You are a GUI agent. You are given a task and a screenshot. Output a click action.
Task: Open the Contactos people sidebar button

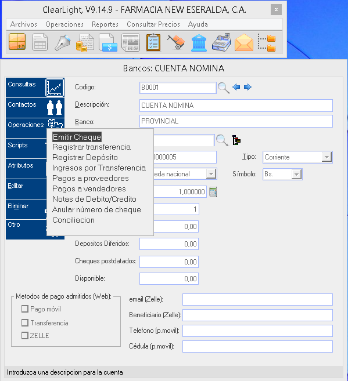[x=35, y=108]
